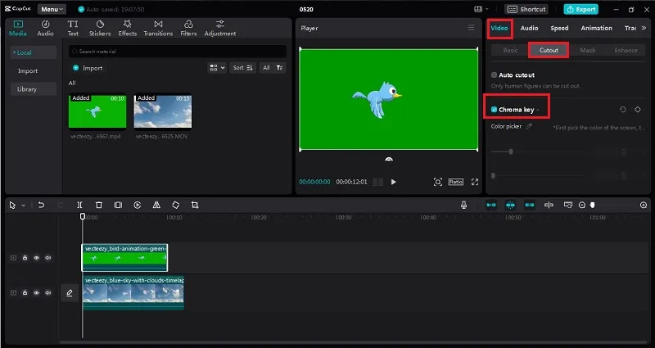Click the timeline zoom slider handle

pos(592,205)
